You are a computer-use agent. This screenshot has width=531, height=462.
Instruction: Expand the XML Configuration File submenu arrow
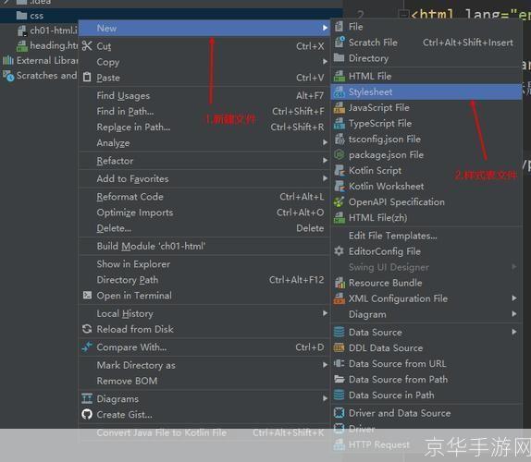tap(514, 298)
